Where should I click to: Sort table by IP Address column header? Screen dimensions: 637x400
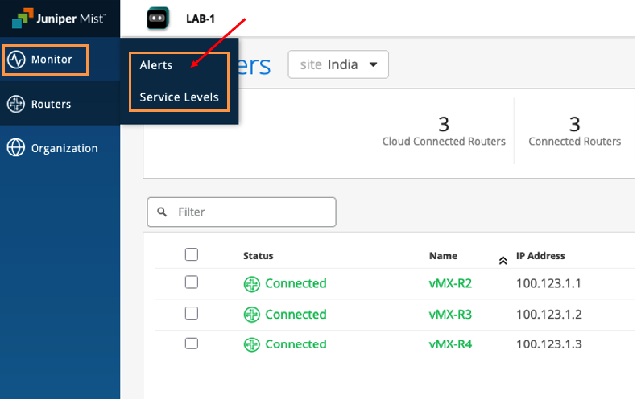(x=540, y=256)
